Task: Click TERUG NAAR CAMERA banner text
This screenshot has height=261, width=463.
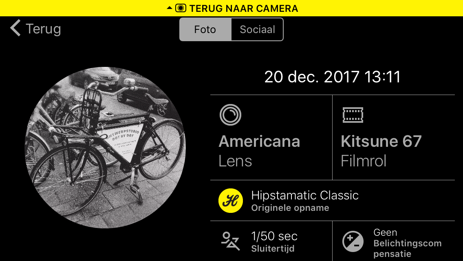Action: (x=244, y=8)
